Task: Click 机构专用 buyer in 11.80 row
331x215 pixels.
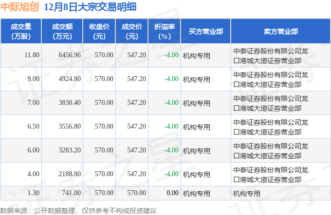Action: pyautogui.click(x=197, y=56)
